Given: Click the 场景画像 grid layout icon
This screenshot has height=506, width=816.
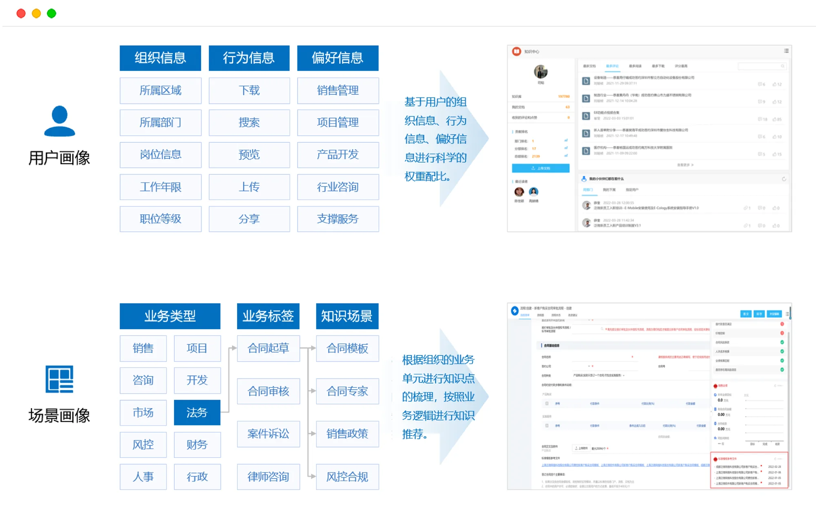Looking at the screenshot, I should click(60, 379).
